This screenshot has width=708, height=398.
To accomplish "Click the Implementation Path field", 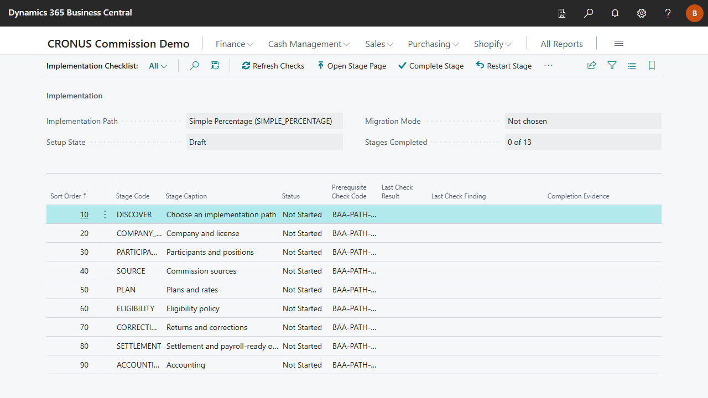I will coord(264,121).
